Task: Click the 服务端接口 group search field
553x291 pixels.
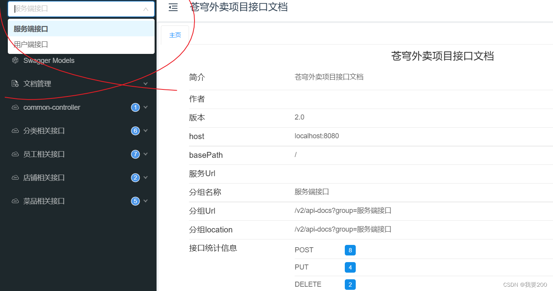Action: (x=81, y=9)
